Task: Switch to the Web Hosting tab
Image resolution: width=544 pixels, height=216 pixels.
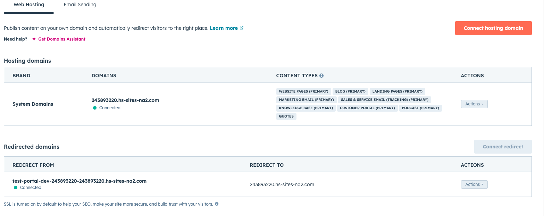Action: tap(29, 5)
